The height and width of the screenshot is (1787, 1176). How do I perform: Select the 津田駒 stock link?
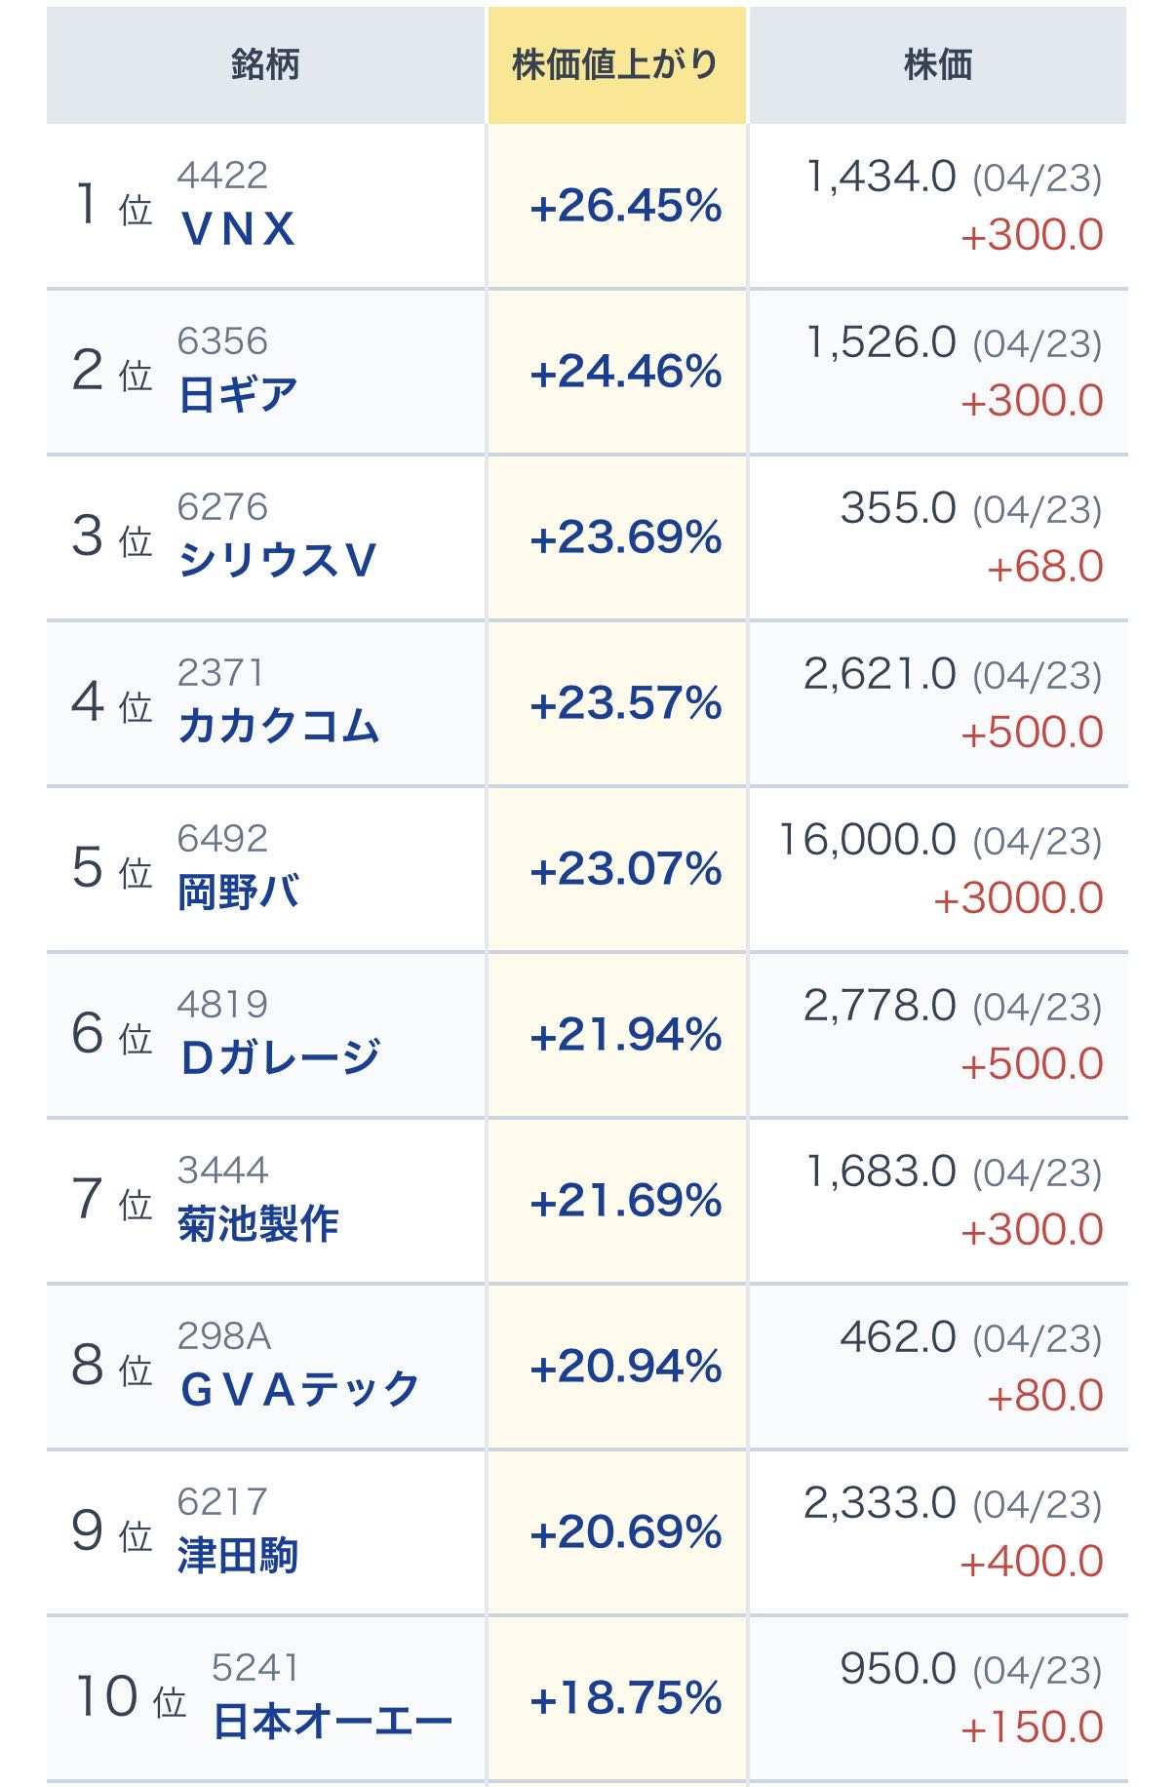pos(238,1556)
